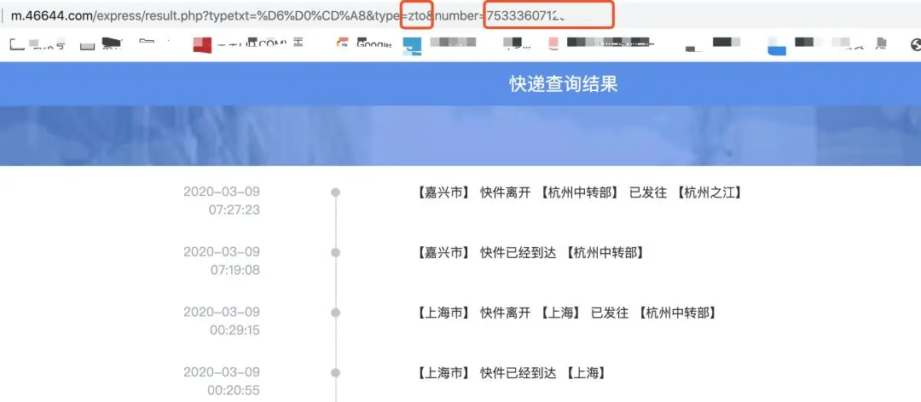Click the 07:27:23 timestamp

[x=235, y=210]
